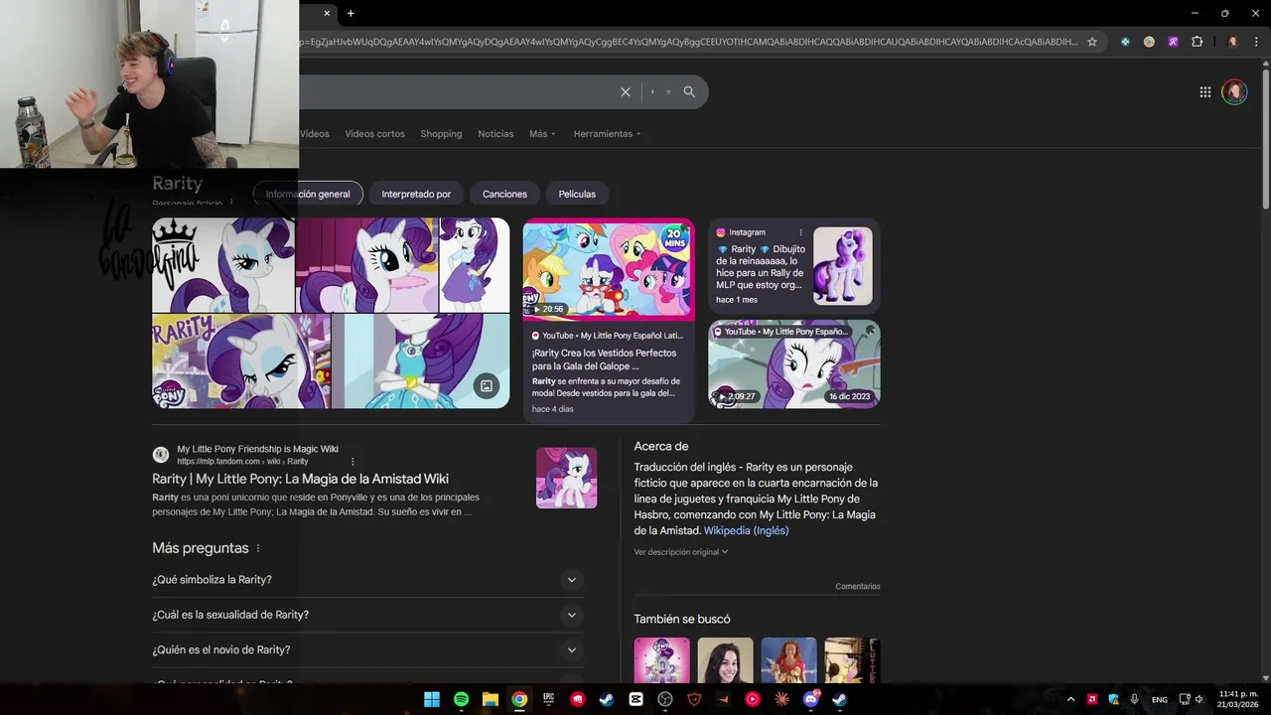
Task: Switch the ENG input language indicator
Action: (1159, 699)
